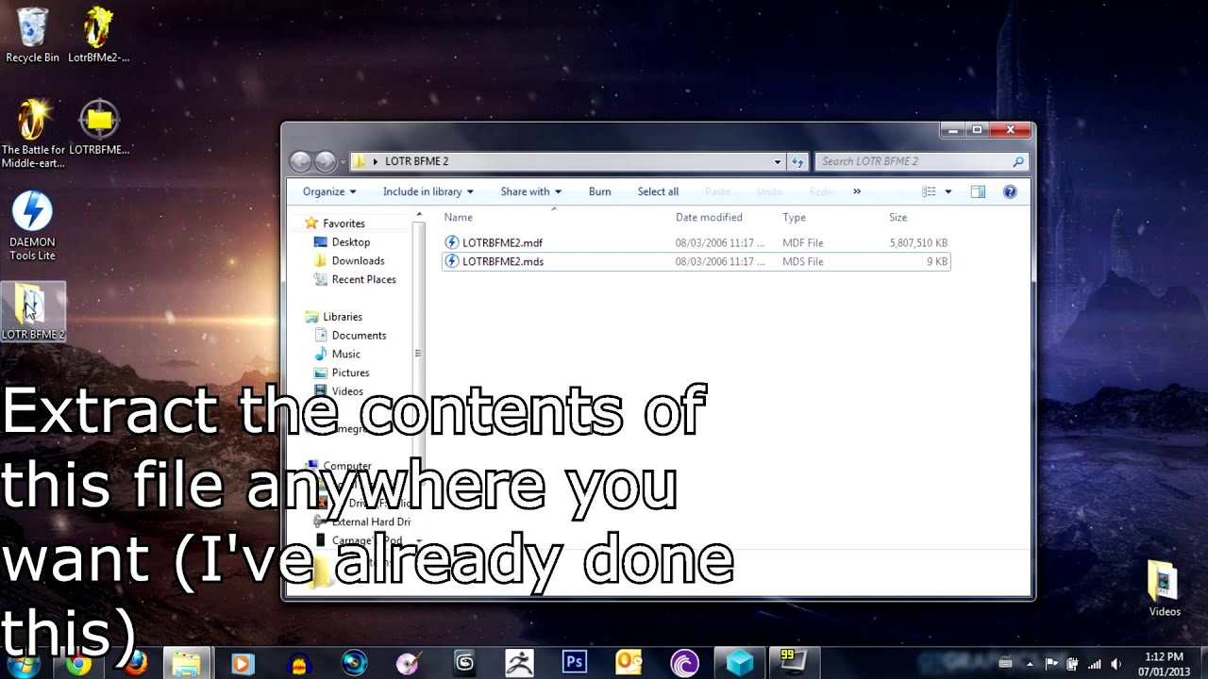This screenshot has width=1208, height=679.
Task: Open the view options dropdown arrow
Action: click(948, 191)
